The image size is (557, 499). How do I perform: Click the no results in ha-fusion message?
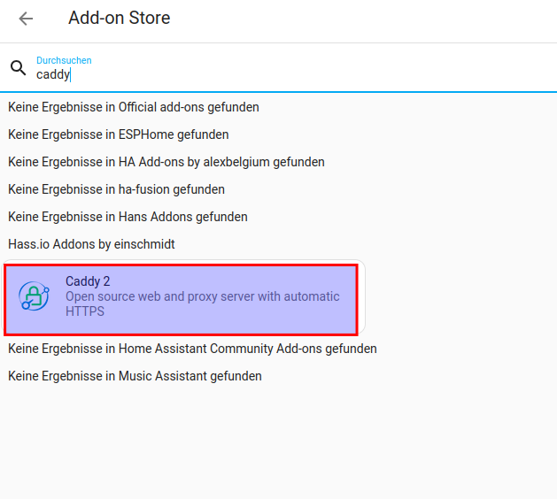(116, 189)
